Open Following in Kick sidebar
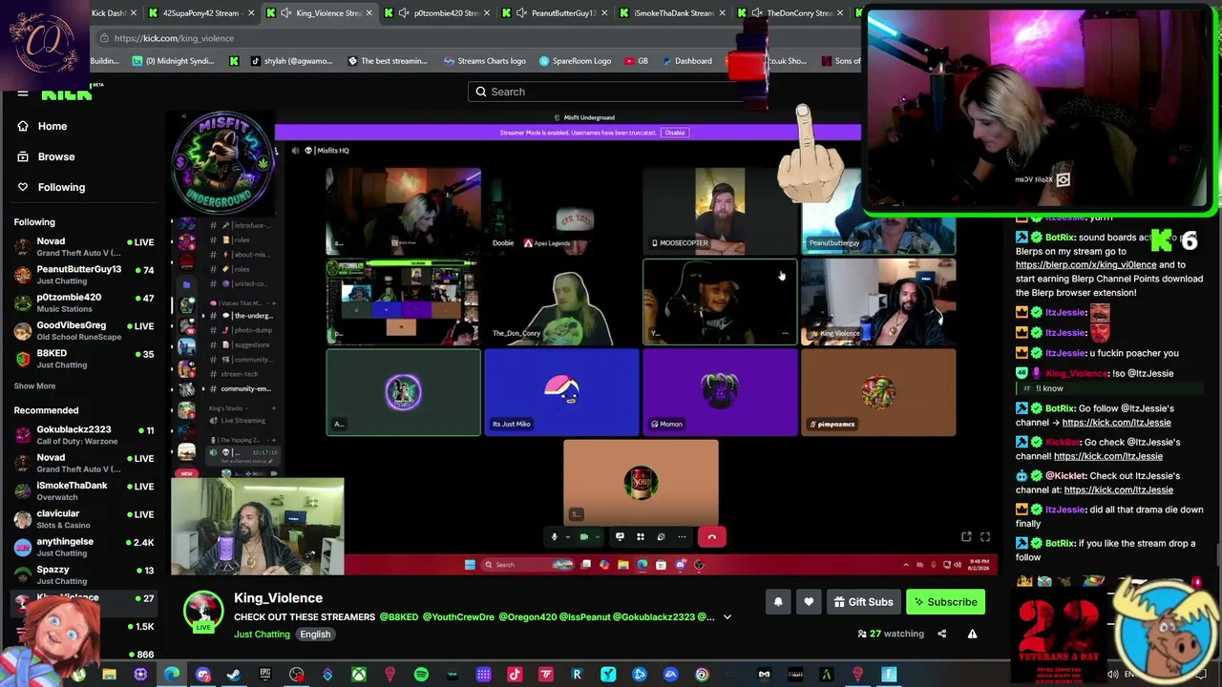1222x687 pixels. click(61, 187)
